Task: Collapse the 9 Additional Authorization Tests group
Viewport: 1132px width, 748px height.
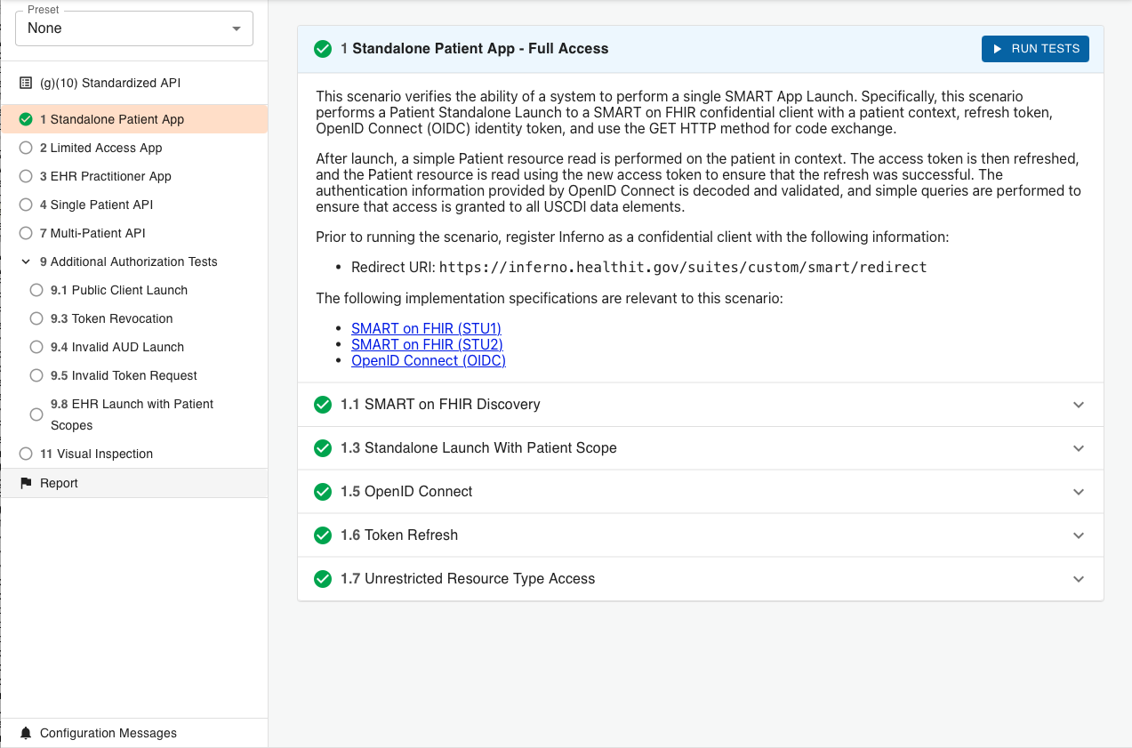Action: (26, 261)
